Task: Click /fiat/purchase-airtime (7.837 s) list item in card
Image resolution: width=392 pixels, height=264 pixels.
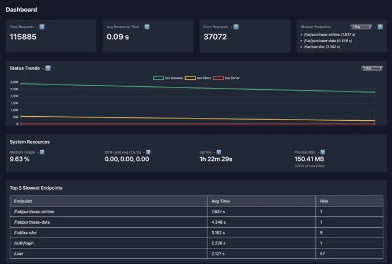Action: tap(330, 35)
